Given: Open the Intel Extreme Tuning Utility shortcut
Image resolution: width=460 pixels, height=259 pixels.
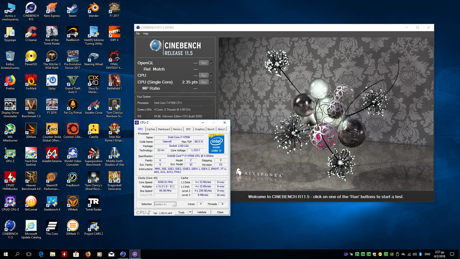Looking at the screenshot, I should [x=93, y=36].
